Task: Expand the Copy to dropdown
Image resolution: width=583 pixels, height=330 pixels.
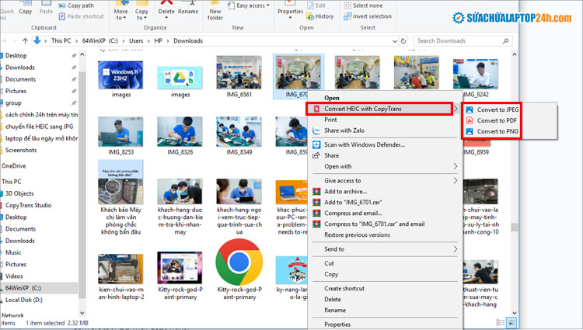Action: (145, 18)
